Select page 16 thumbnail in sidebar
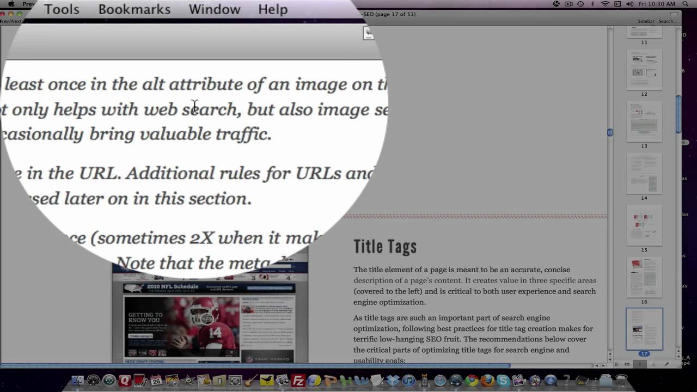Viewport: 697px width, 392px height. tap(644, 277)
